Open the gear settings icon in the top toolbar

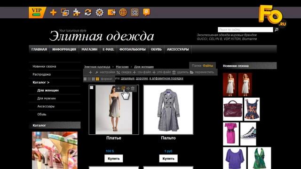click(99, 13)
